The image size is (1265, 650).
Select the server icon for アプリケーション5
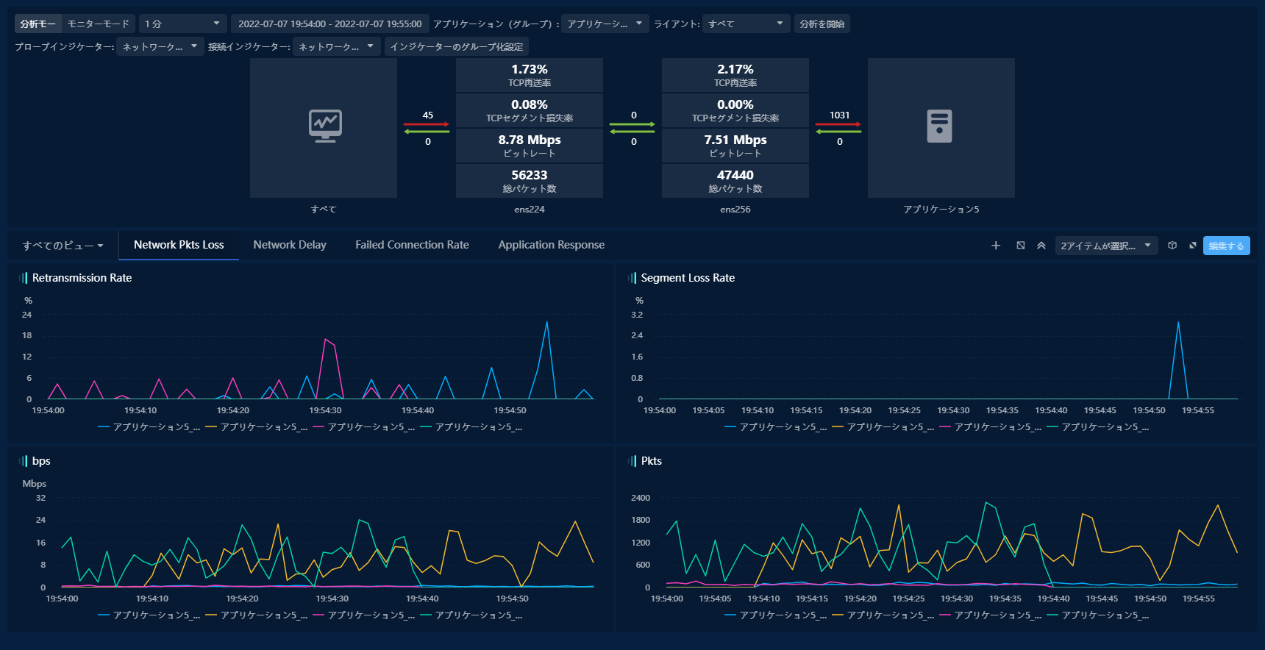coord(940,128)
